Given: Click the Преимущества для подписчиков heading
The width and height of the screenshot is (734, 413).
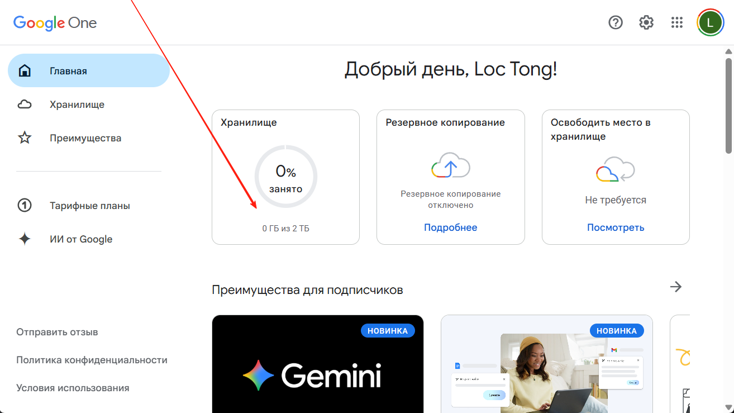Looking at the screenshot, I should (307, 290).
